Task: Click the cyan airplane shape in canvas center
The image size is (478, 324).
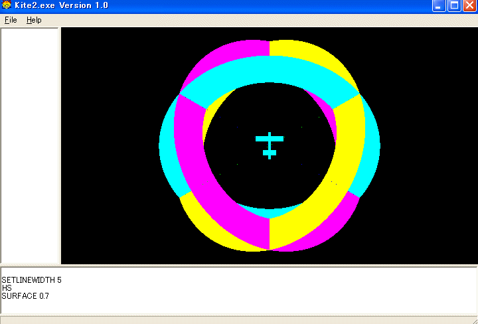Action: pos(270,145)
